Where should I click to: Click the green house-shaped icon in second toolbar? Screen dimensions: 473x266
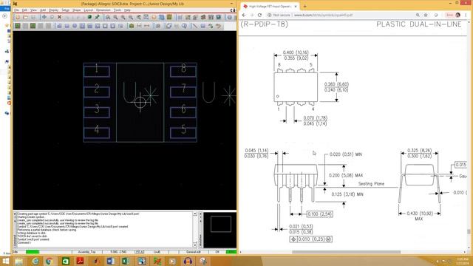click(x=132, y=26)
